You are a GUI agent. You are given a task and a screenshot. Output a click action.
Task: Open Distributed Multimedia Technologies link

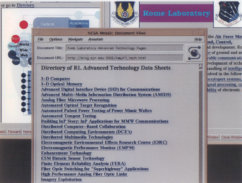(x=77, y=137)
